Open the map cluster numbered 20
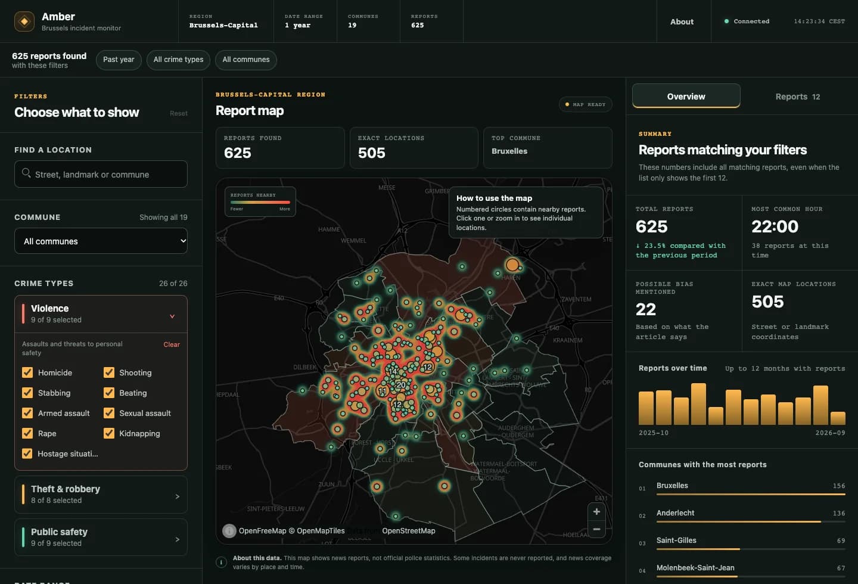This screenshot has width=858, height=584. pyautogui.click(x=401, y=385)
